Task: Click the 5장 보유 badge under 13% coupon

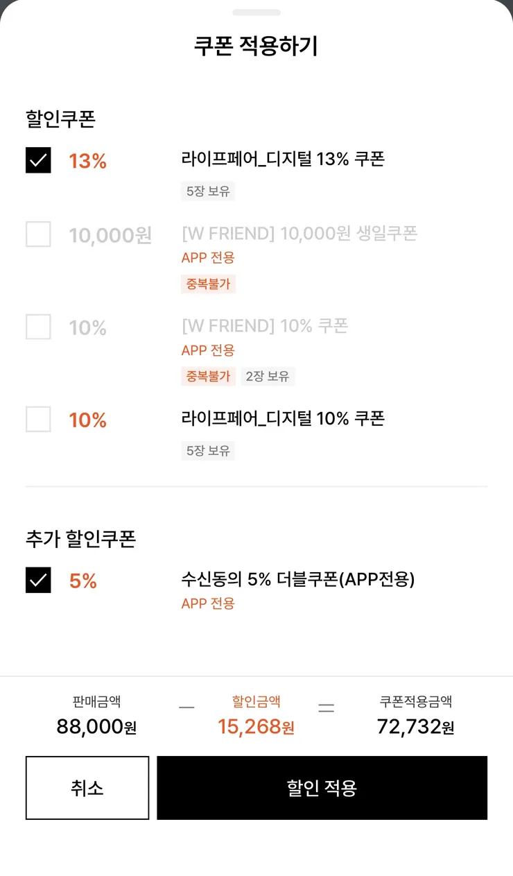Action: pos(208,191)
